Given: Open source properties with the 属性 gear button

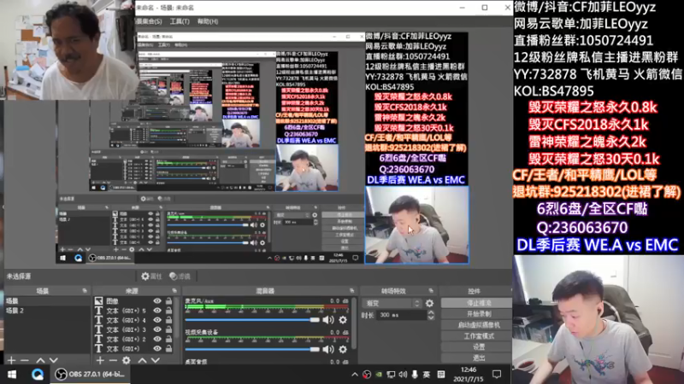Looking at the screenshot, I should click(151, 276).
